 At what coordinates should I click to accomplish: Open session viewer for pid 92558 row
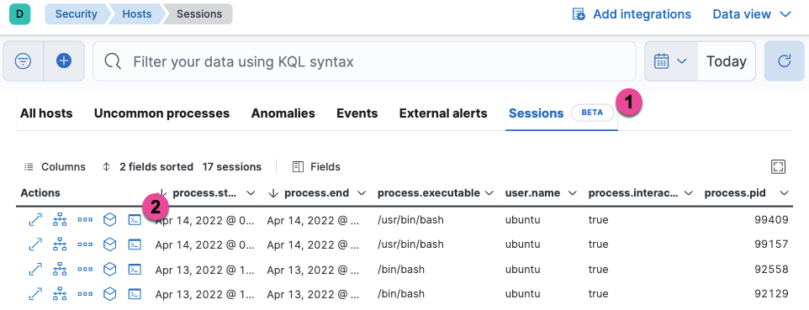pyautogui.click(x=135, y=269)
